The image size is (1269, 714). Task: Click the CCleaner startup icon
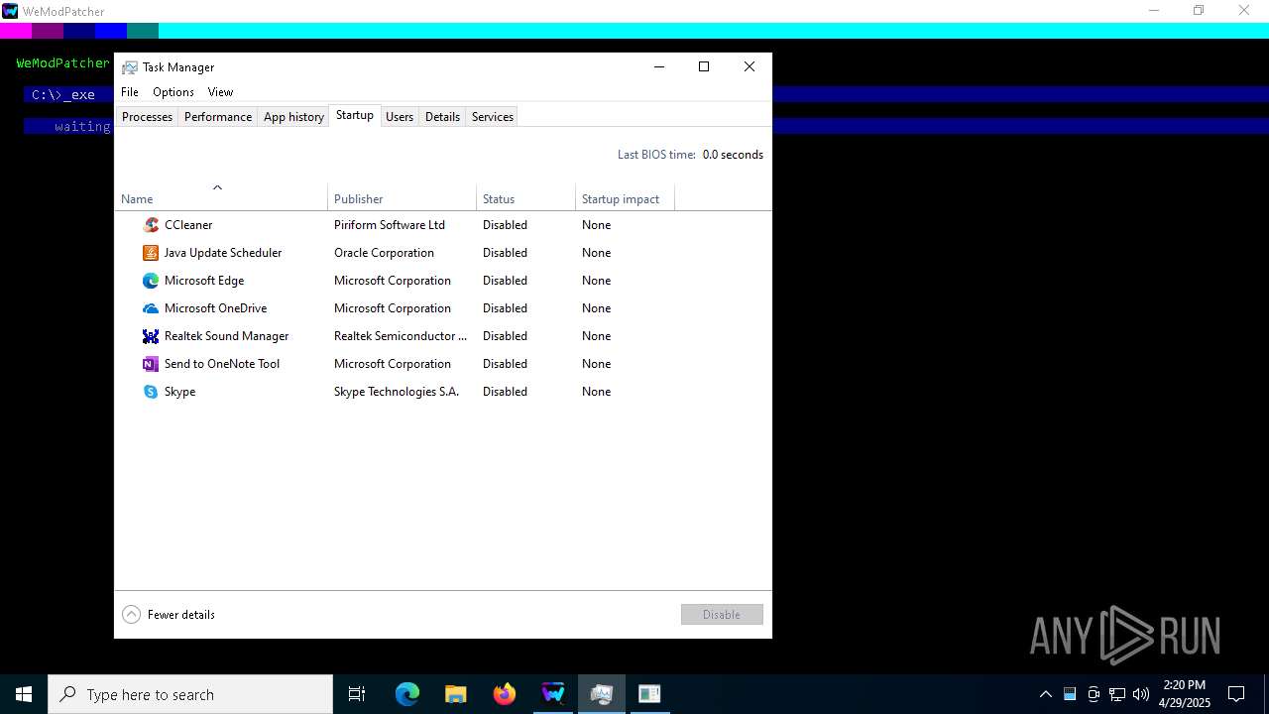tap(151, 225)
